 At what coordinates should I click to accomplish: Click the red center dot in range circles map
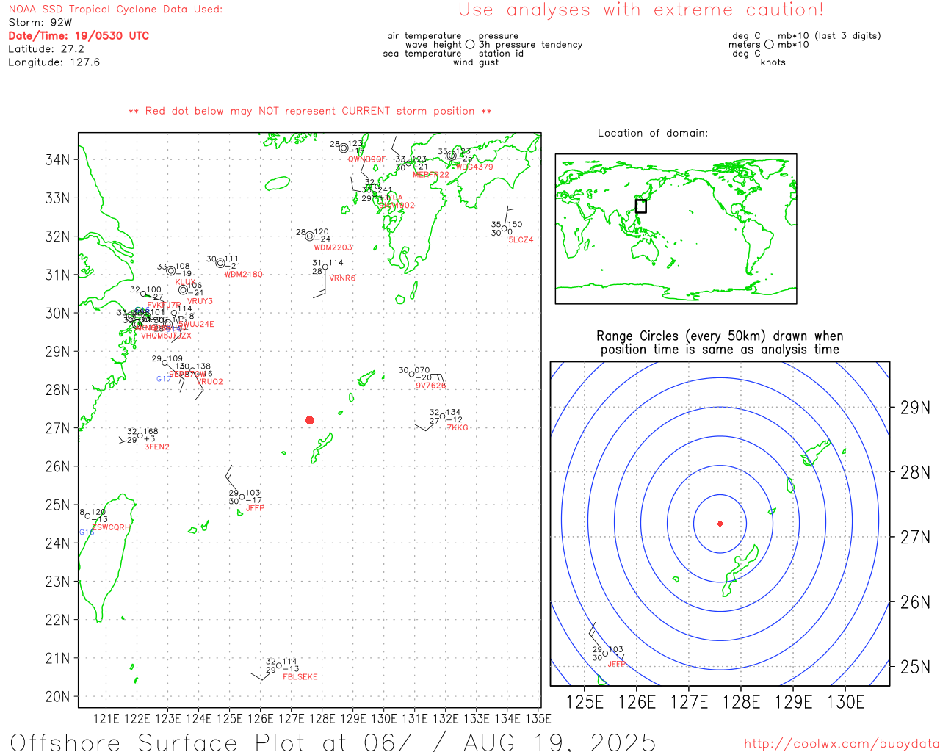click(720, 524)
